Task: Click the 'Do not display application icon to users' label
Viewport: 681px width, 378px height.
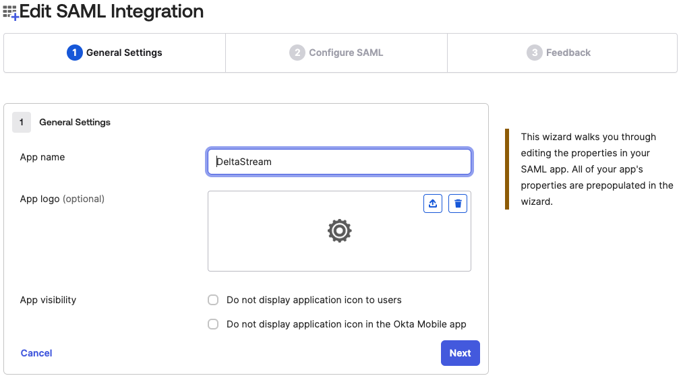Action: click(314, 300)
